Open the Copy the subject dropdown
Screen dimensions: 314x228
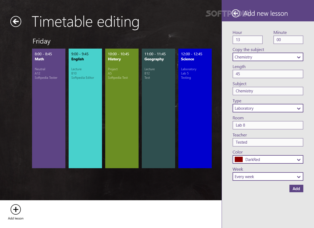[268, 57]
